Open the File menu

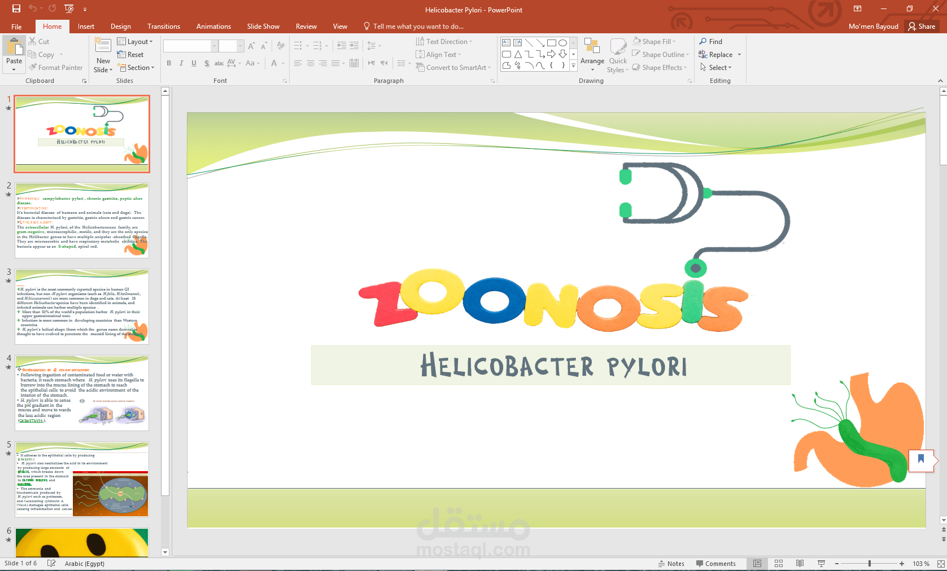pyautogui.click(x=16, y=27)
